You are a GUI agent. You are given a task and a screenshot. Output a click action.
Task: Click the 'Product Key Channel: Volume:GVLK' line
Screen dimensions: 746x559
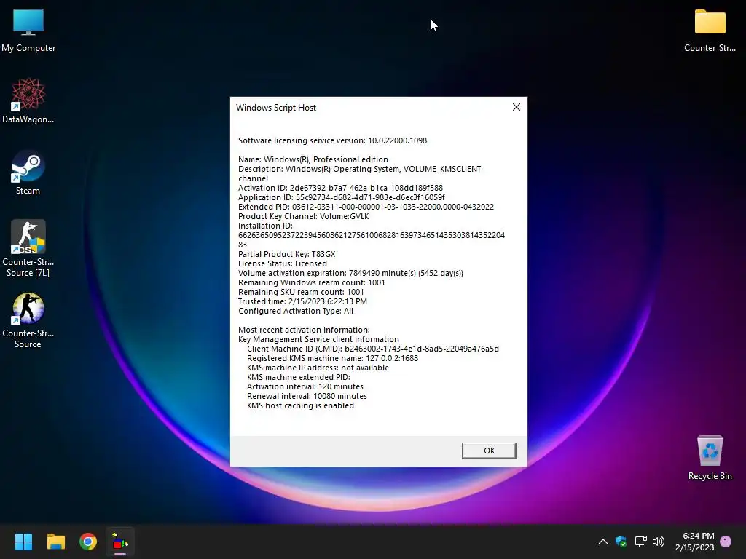pos(304,216)
